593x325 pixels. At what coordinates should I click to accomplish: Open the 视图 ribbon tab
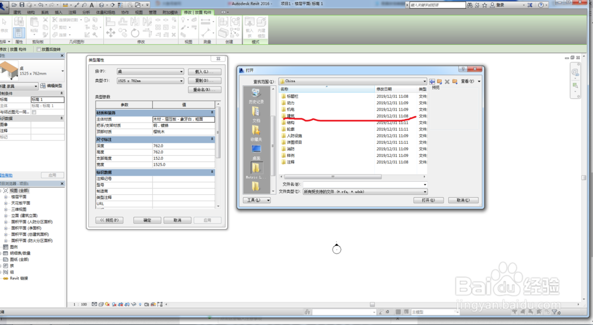tap(139, 12)
